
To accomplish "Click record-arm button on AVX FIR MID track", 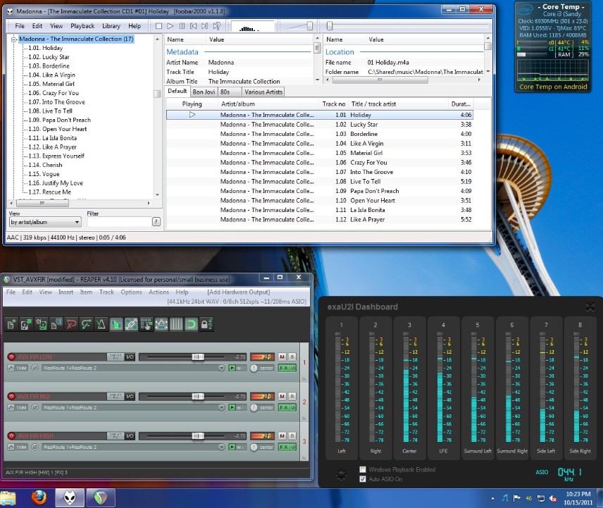I will coord(11,397).
